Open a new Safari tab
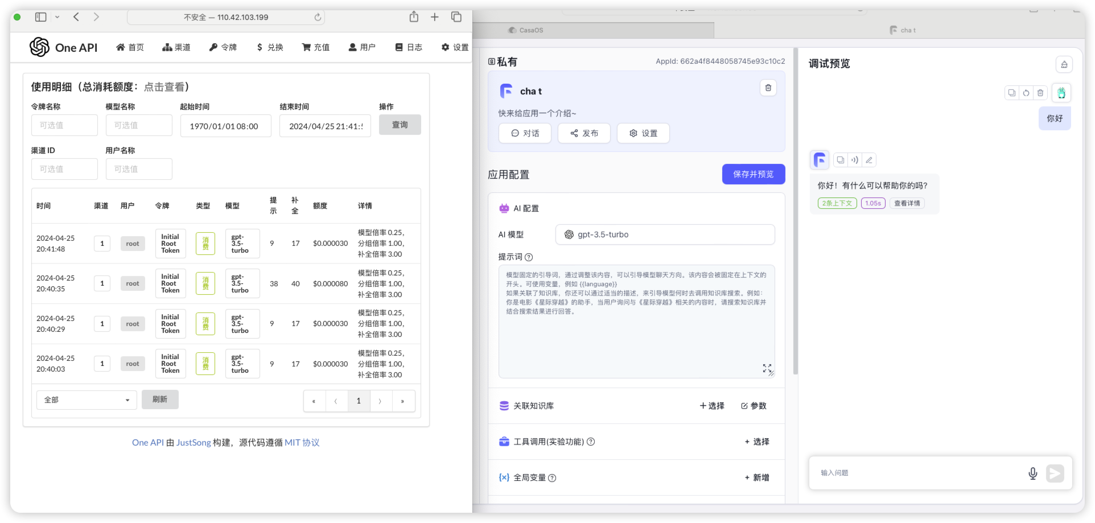Image resolution: width=1095 pixels, height=523 pixels. coord(434,17)
